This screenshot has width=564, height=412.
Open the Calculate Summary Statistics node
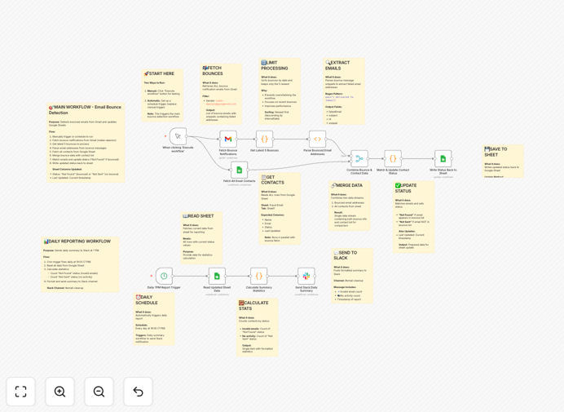258,277
